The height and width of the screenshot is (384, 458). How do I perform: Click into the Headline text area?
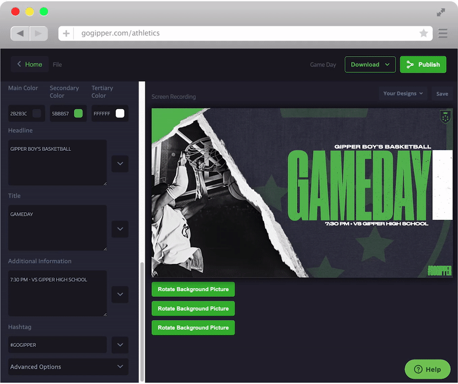pos(58,162)
